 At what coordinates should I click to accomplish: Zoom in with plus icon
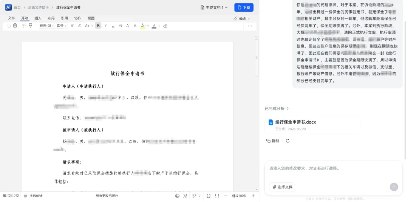[x=253, y=196]
